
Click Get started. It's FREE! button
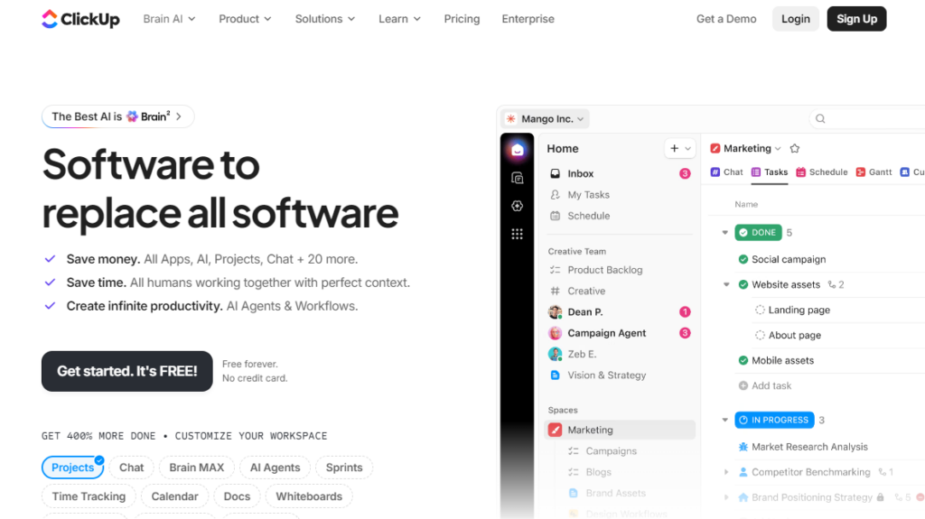point(126,372)
